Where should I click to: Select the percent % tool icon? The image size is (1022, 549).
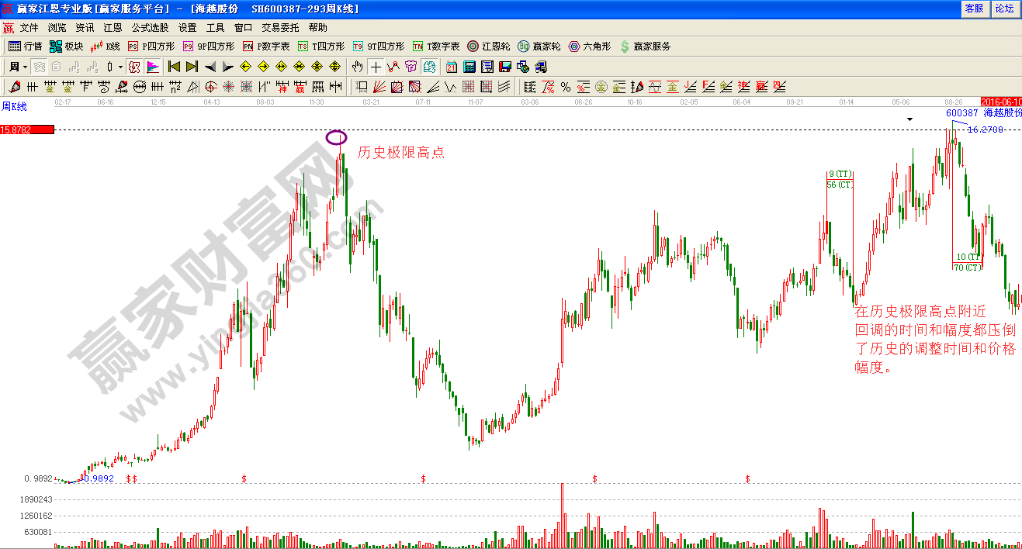566,86
